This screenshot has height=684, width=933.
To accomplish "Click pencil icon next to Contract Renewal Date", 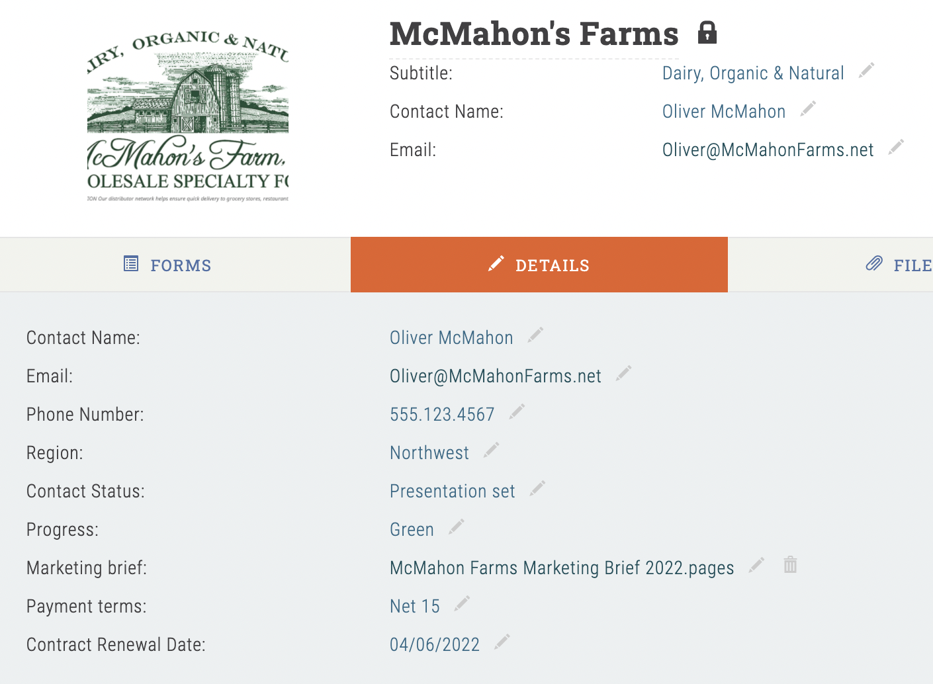I will click(502, 642).
